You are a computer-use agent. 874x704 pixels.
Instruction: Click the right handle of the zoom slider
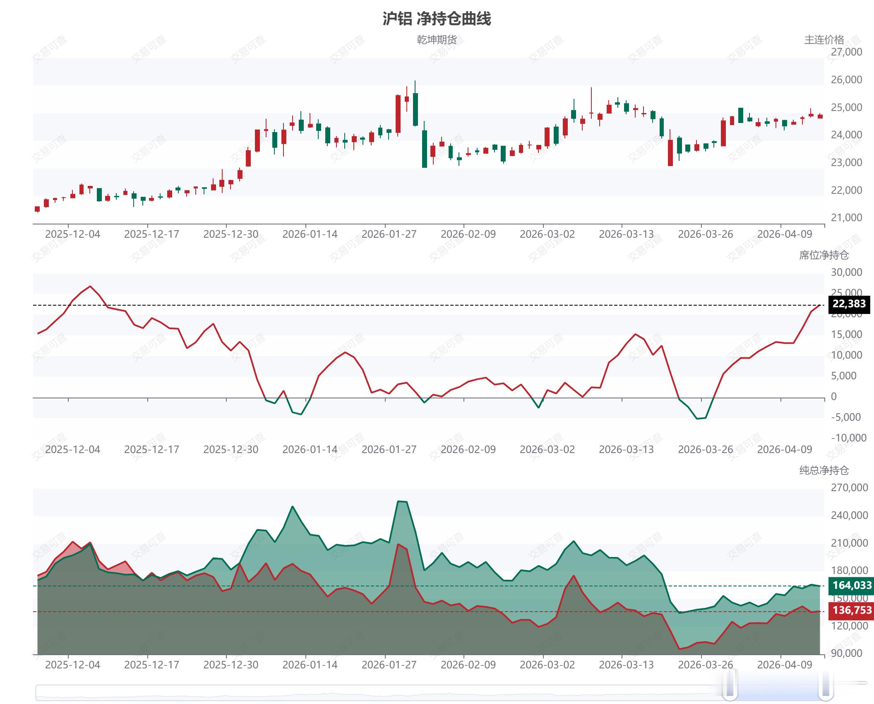coord(826,683)
